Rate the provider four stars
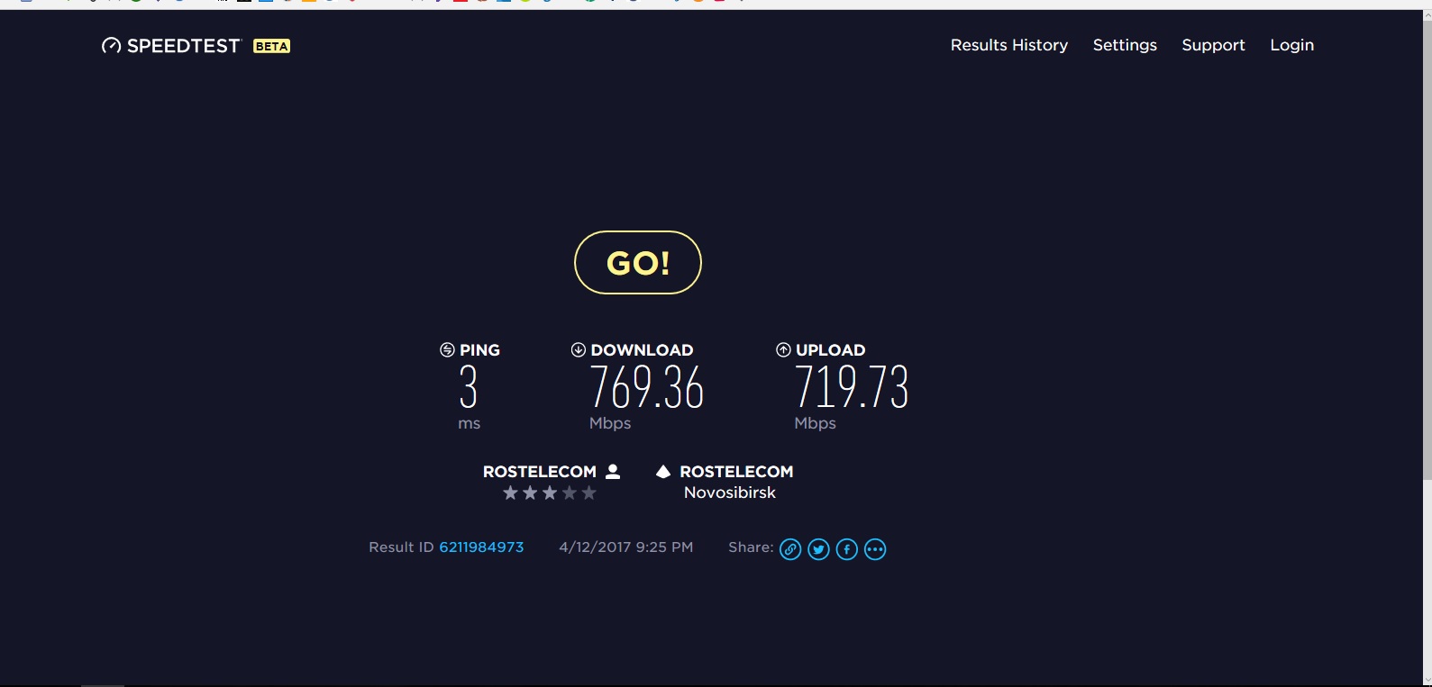1432x687 pixels. pos(570,493)
